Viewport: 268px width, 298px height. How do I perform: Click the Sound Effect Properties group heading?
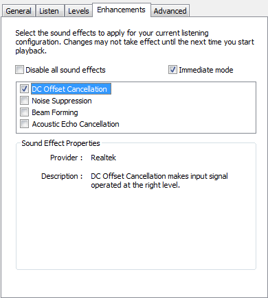(x=60, y=143)
